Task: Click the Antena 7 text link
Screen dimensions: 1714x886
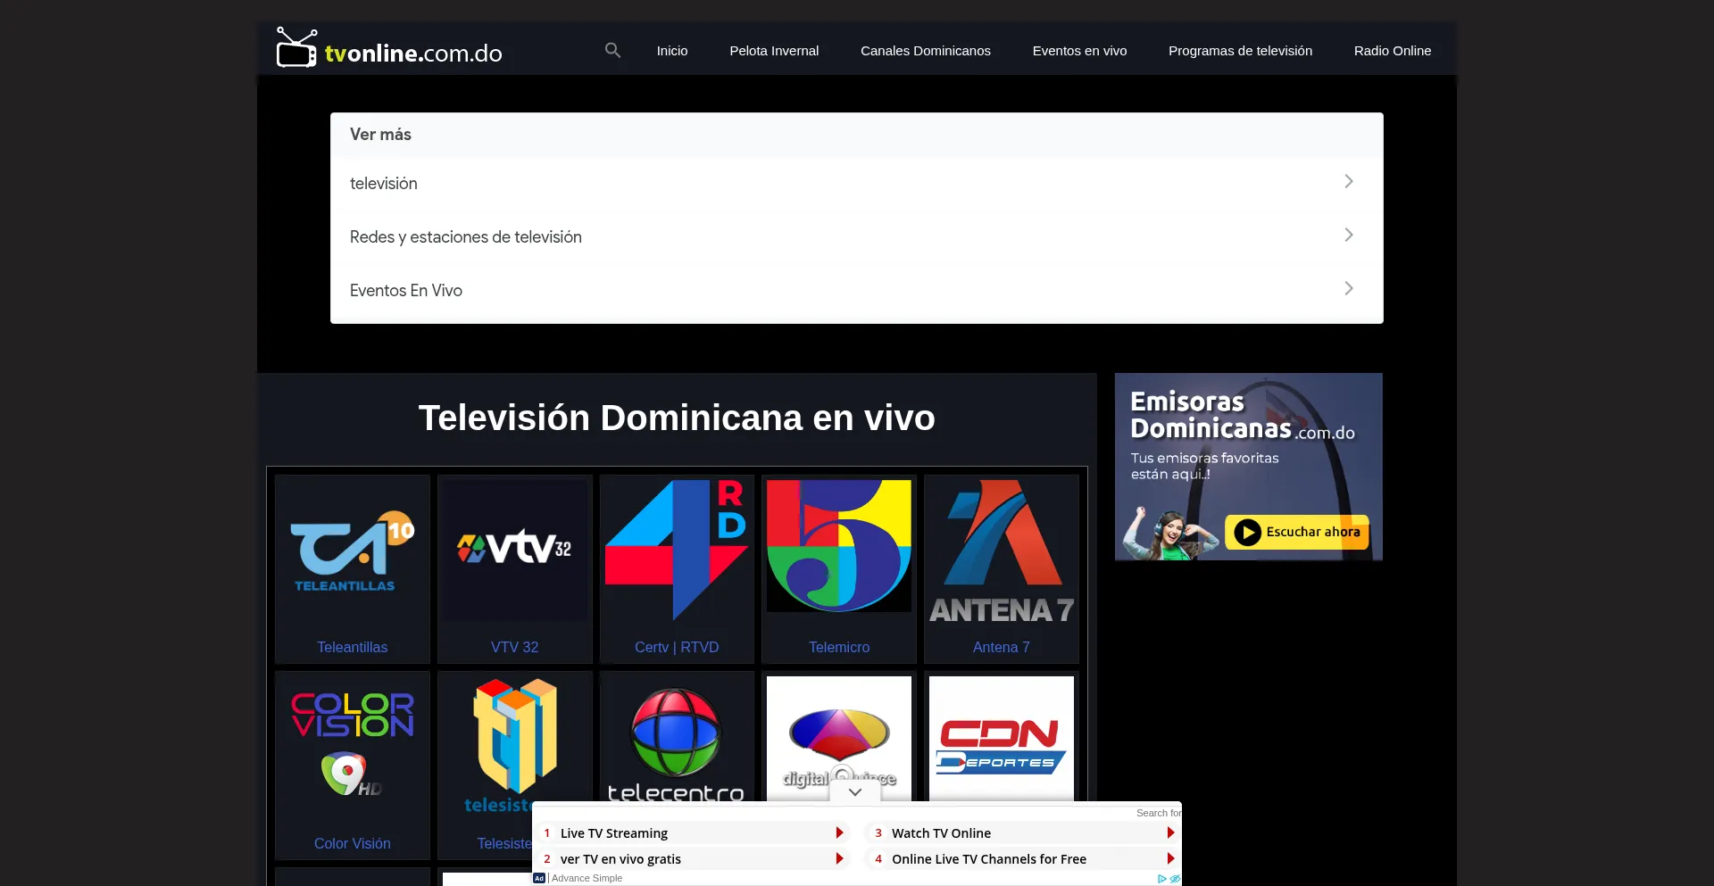Action: click(x=1002, y=647)
